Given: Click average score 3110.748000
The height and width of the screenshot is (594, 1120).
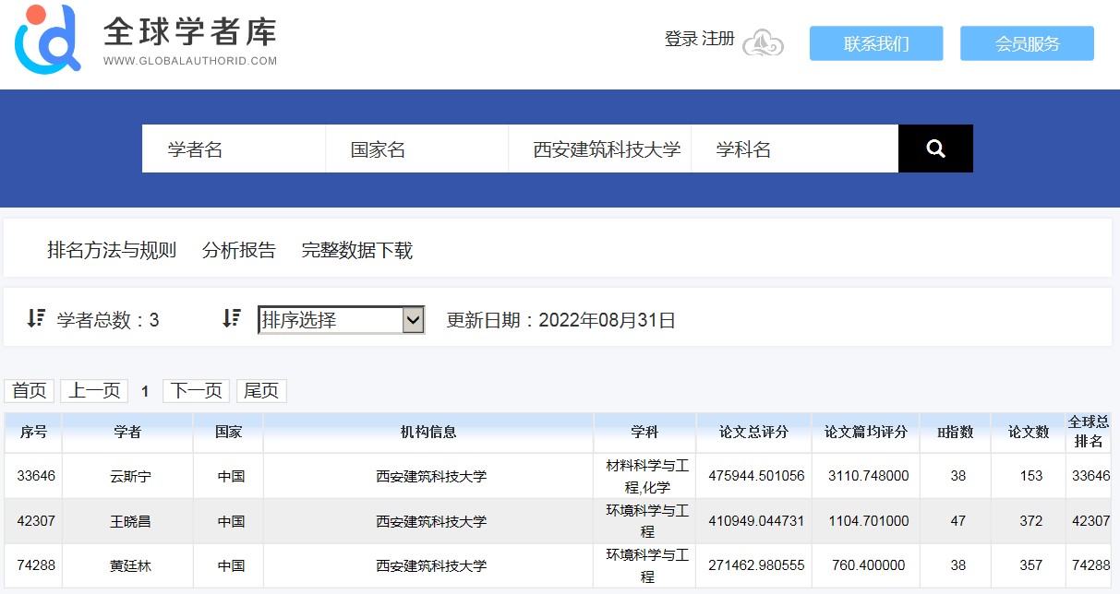Looking at the screenshot, I should coord(869,476).
